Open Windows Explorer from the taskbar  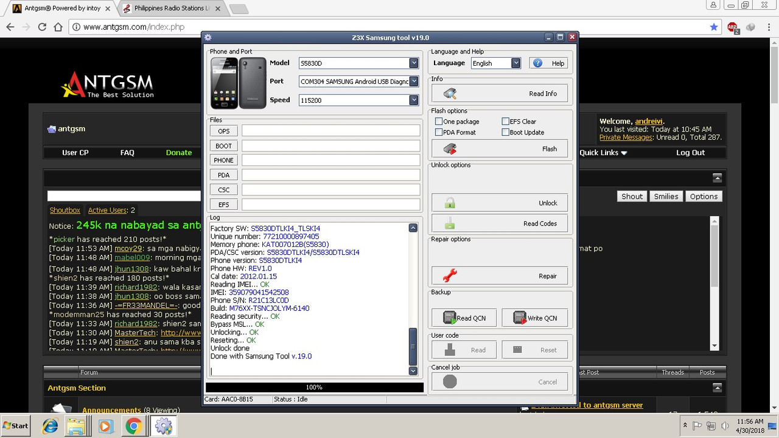[x=77, y=426]
